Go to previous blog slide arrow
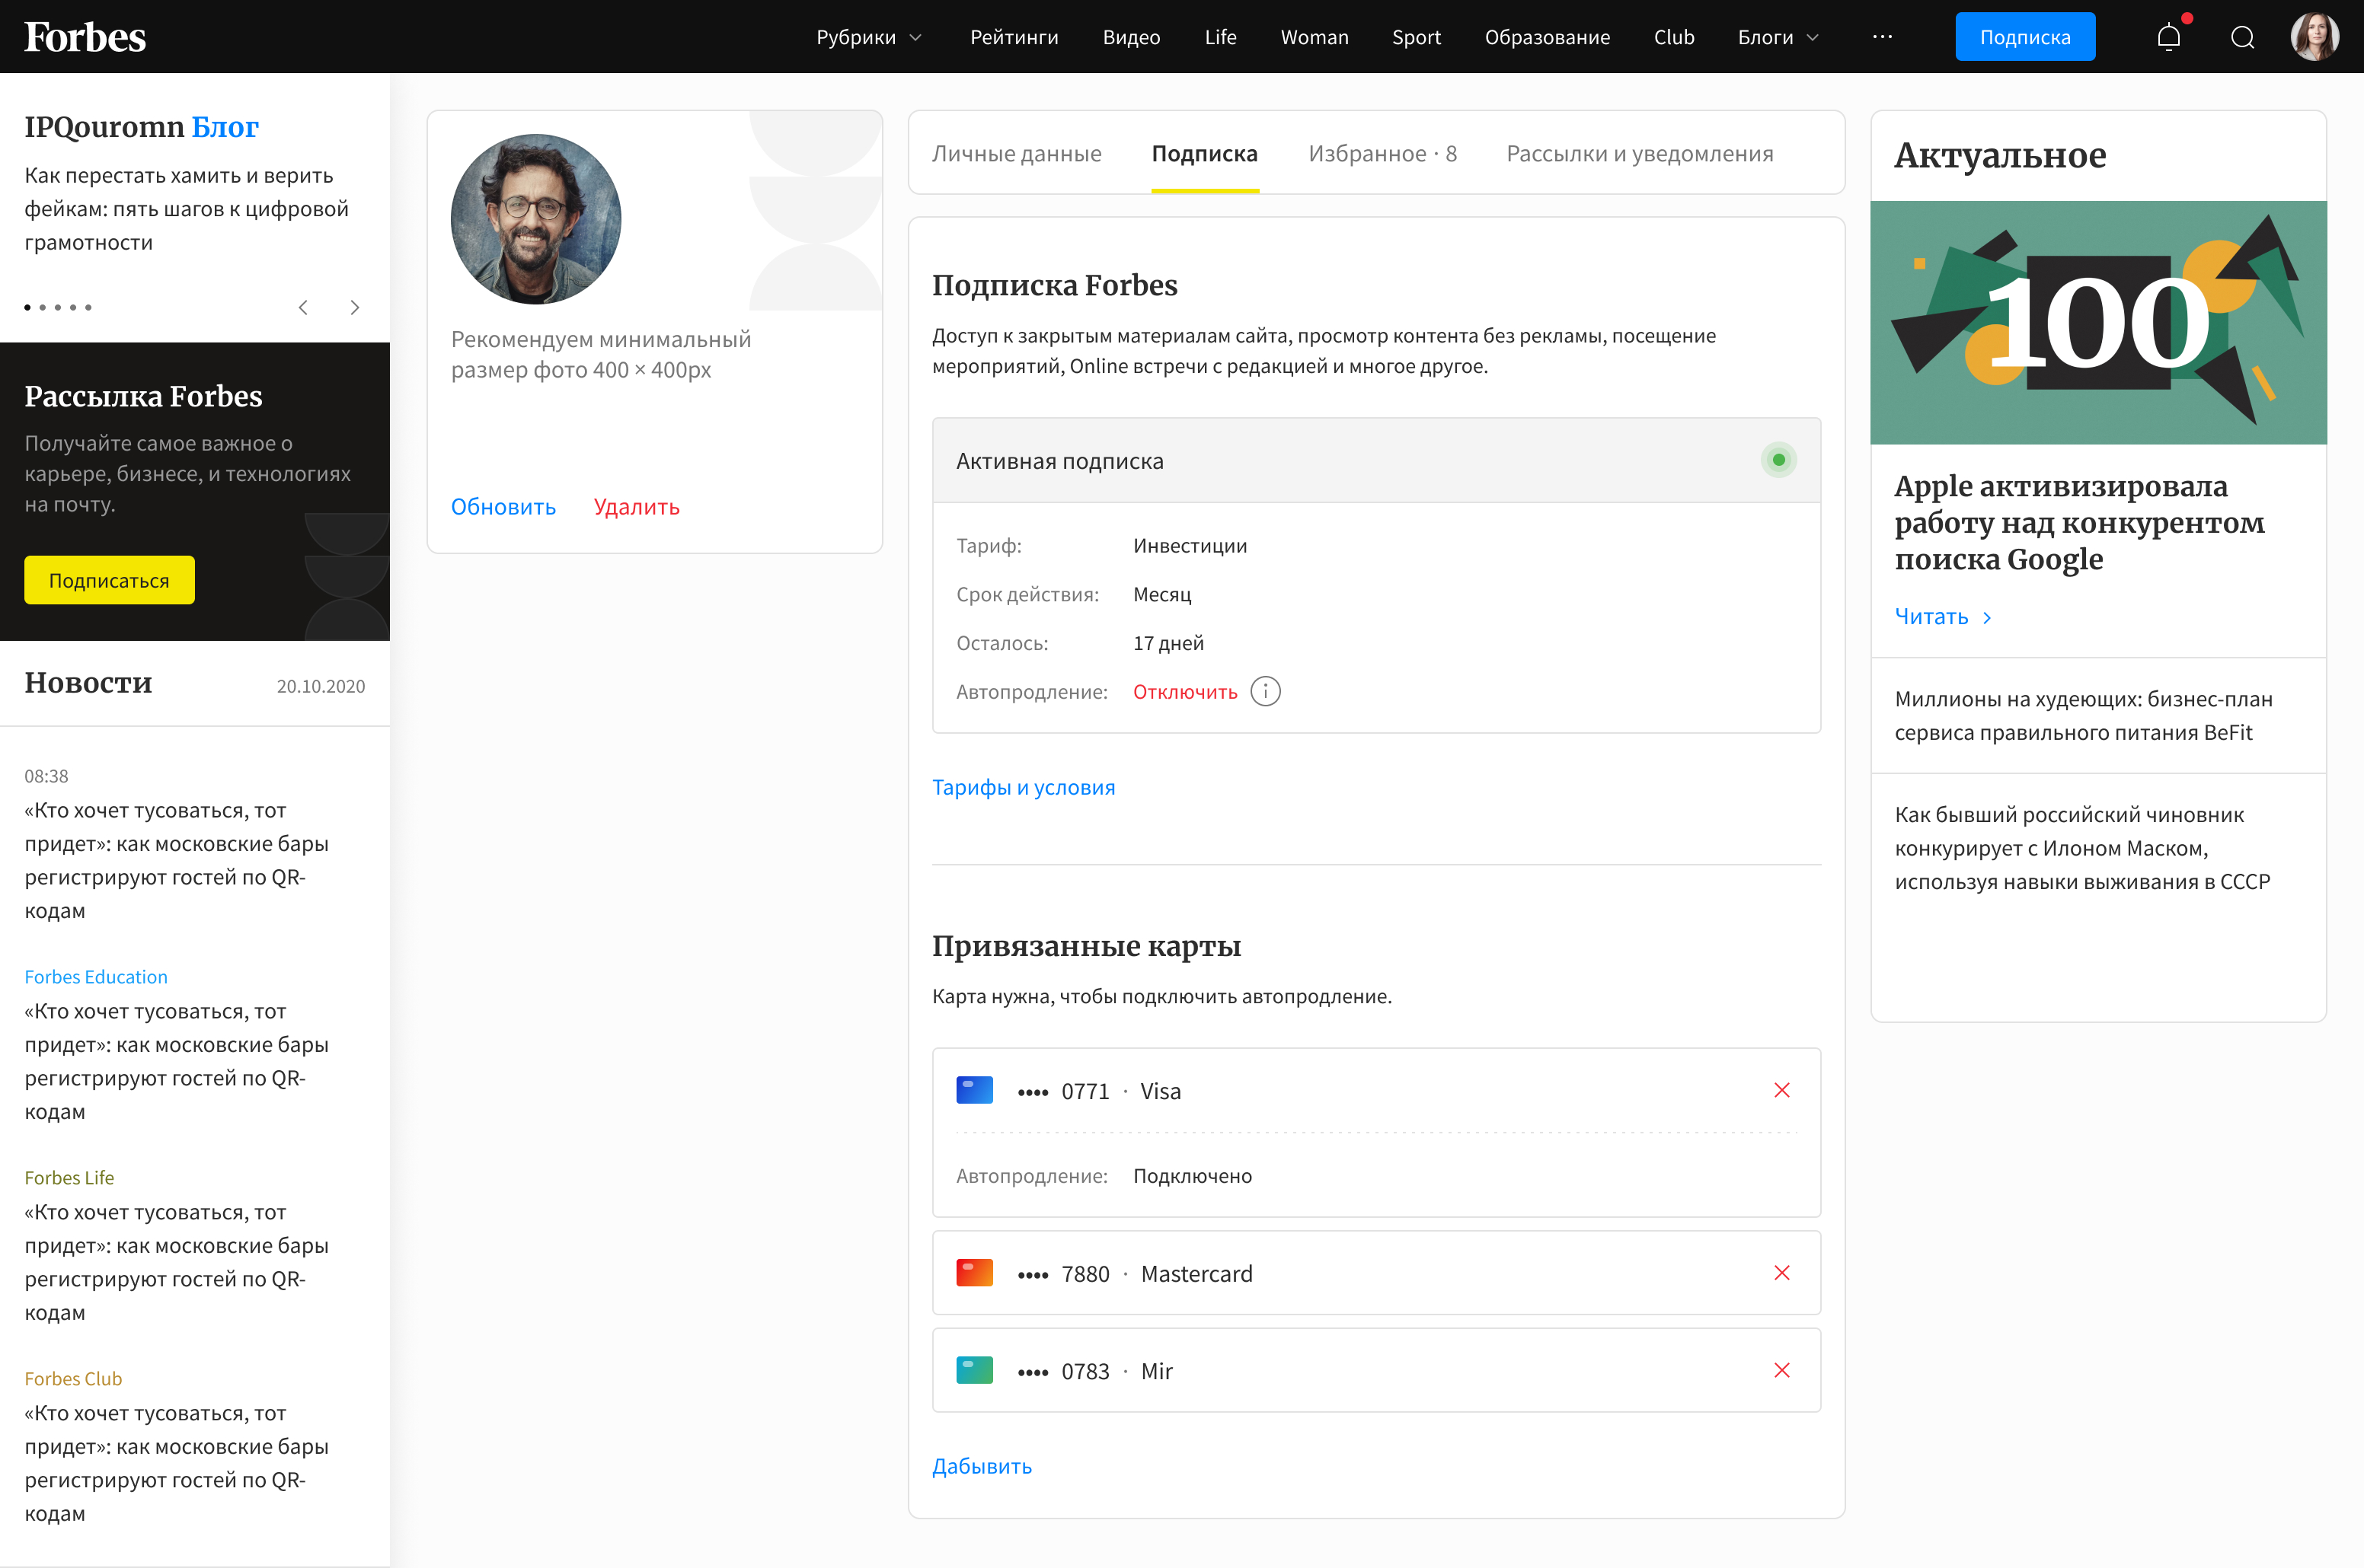 (x=303, y=307)
